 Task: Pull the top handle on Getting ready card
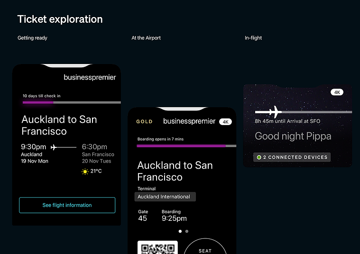[66, 65]
